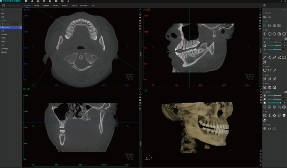Open help via the question mark icon
Viewport: 287px width, 168px height.
[50, 1]
